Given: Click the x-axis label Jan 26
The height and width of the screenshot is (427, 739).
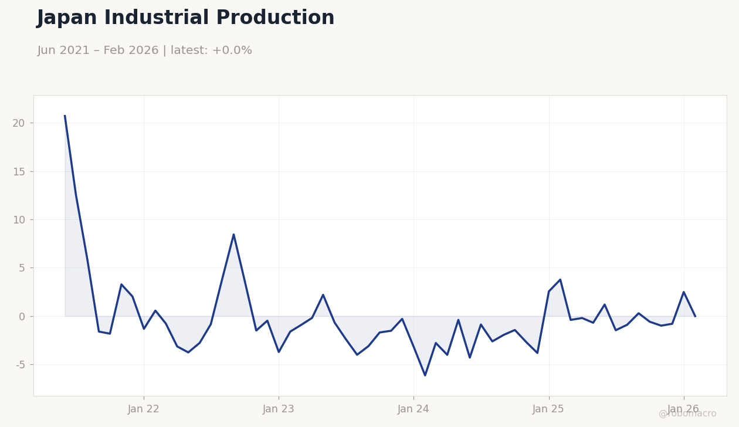Looking at the screenshot, I should coord(683,409).
